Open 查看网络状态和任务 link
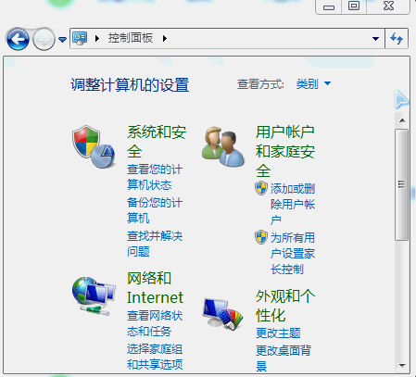The image size is (416, 377). coord(155,323)
